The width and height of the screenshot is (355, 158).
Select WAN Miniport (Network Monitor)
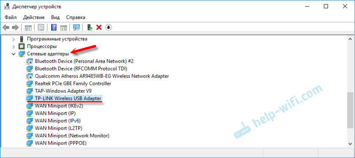[x=72, y=136]
